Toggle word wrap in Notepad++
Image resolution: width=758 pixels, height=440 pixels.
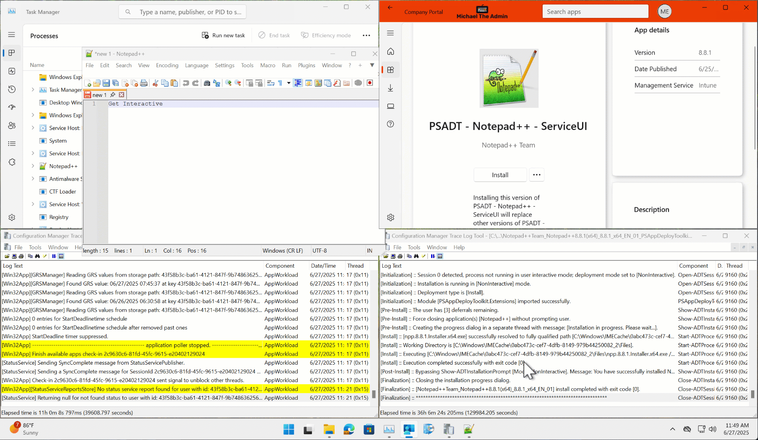(x=270, y=83)
